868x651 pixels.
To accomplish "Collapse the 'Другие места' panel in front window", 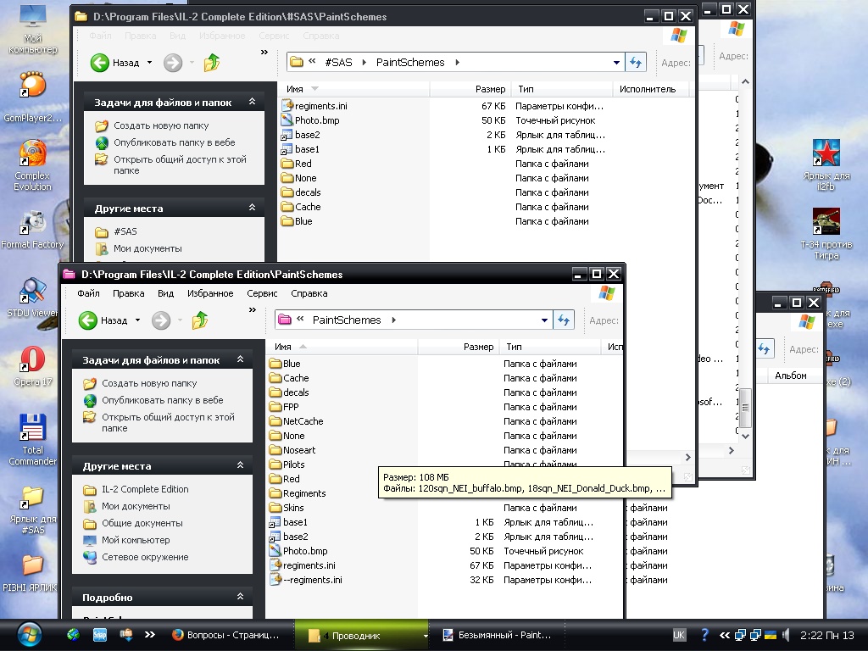I will click(240, 466).
